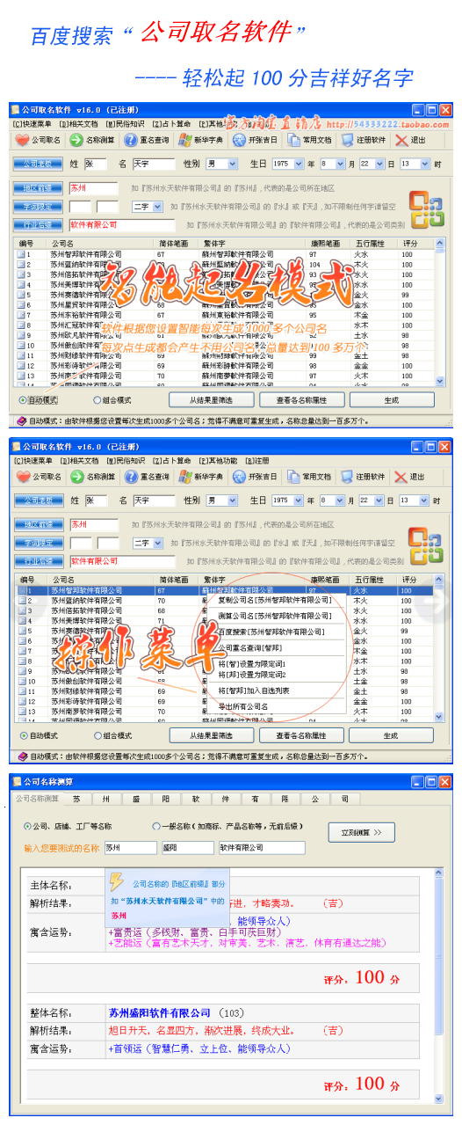Image resolution: width=462 pixels, height=1125 pixels.
Task: Click 评分 column header in top window
Action: point(416,244)
